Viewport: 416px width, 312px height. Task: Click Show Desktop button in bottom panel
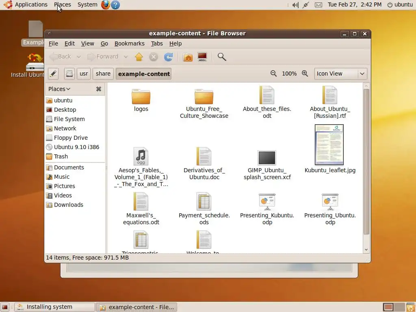pos(5,307)
